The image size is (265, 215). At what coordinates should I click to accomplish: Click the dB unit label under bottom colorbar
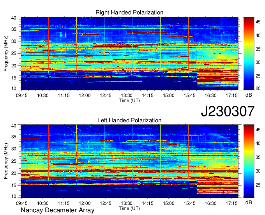[249, 203]
